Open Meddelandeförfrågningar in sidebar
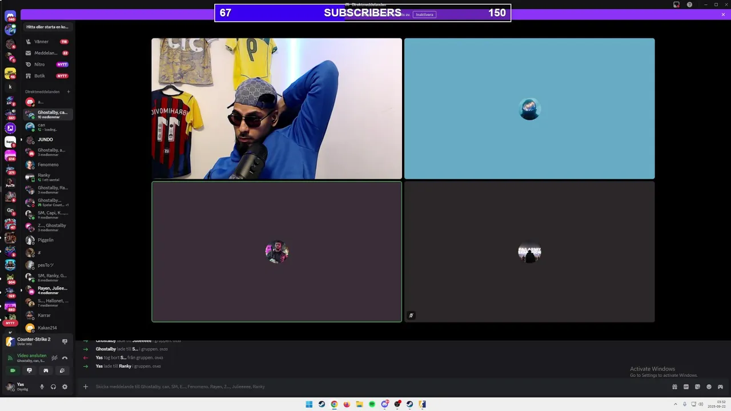Viewport: 731px width, 411px height. click(x=47, y=53)
